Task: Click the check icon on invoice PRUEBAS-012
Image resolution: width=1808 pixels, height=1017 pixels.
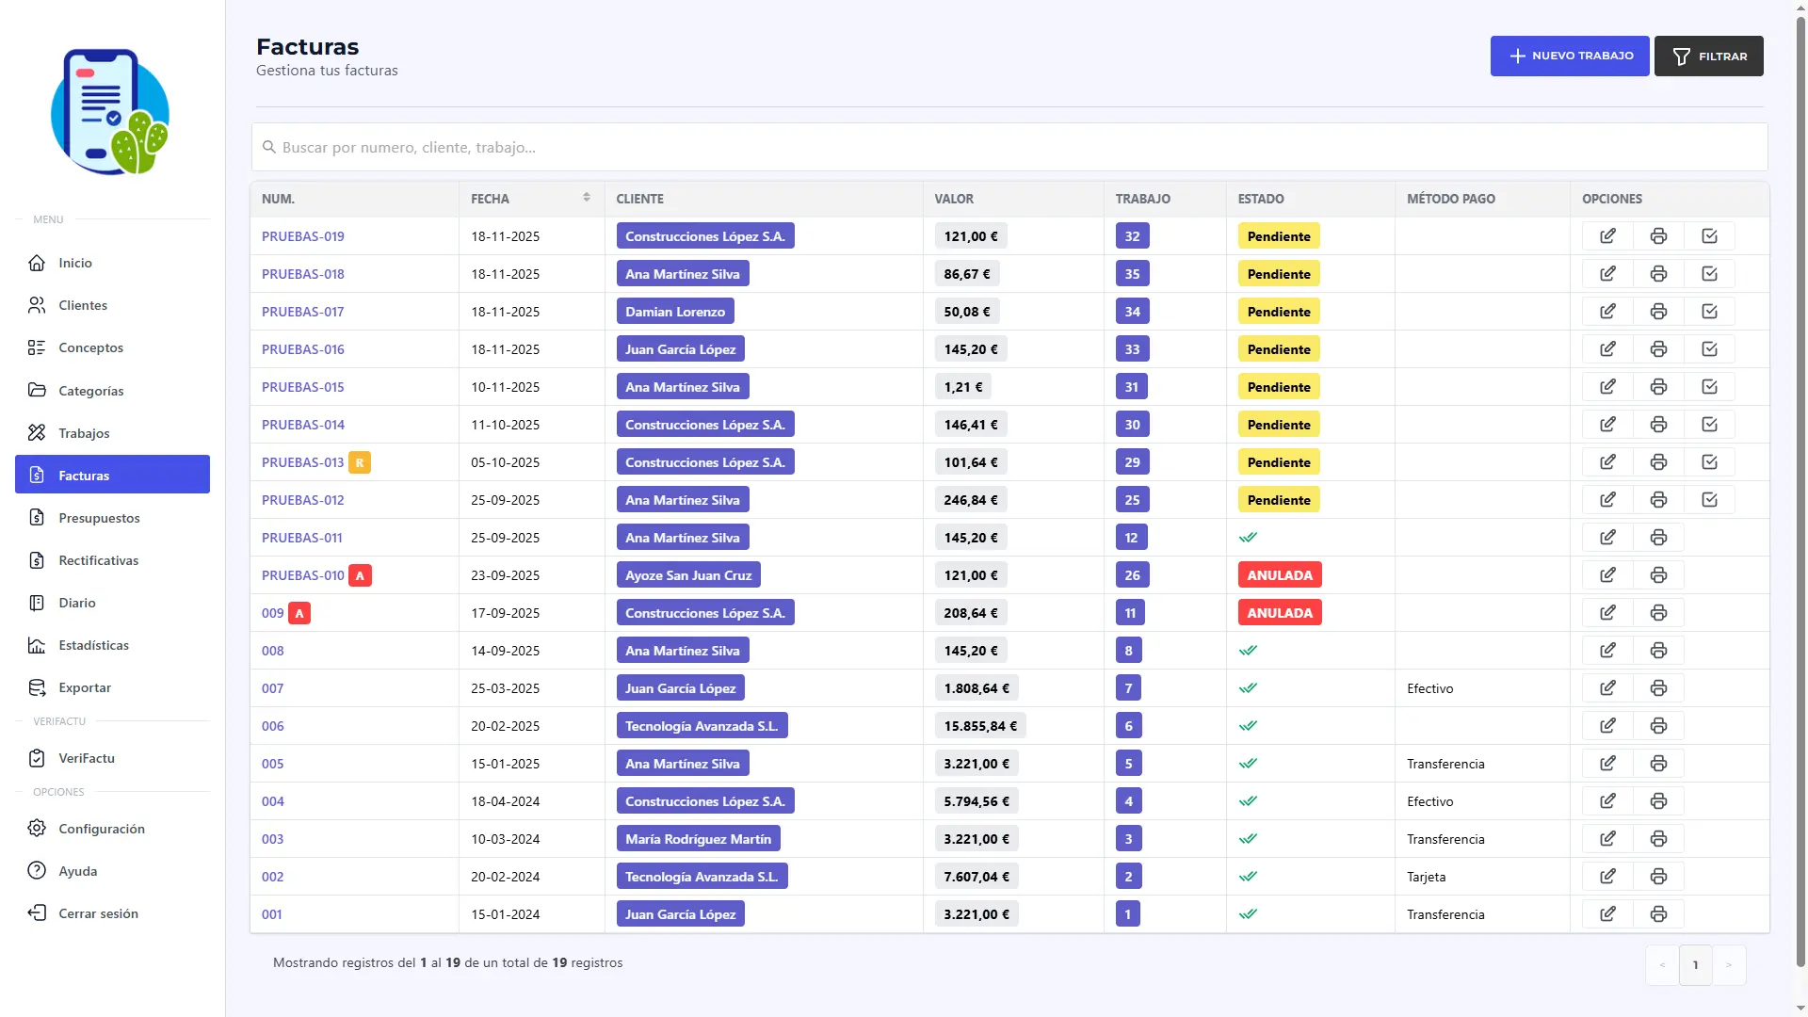Action: pyautogui.click(x=1709, y=499)
